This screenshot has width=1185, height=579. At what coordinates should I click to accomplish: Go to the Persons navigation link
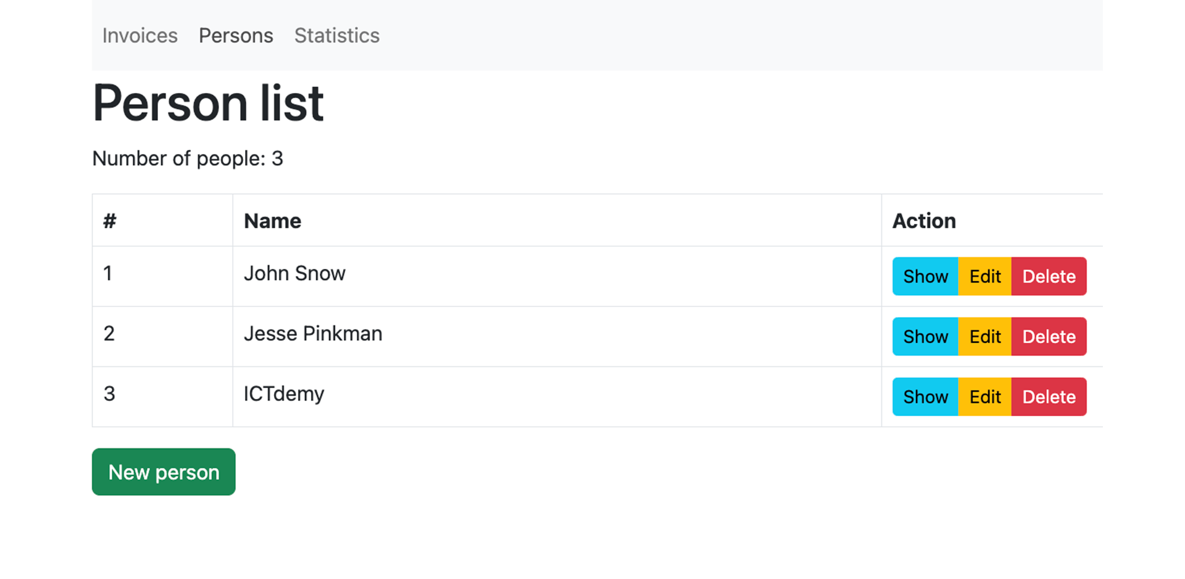(x=236, y=36)
